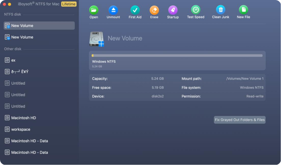Screen dimensions: 281x165
Task: Create a New File on volume
Action: click(243, 12)
